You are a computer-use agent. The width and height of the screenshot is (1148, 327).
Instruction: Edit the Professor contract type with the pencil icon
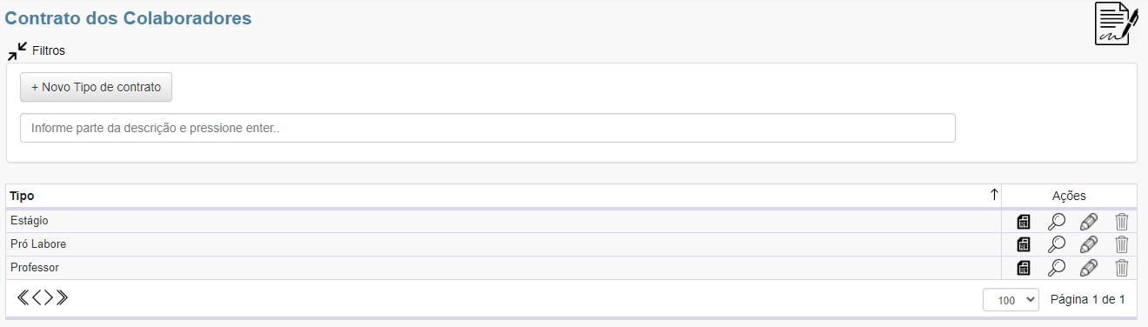1089,268
